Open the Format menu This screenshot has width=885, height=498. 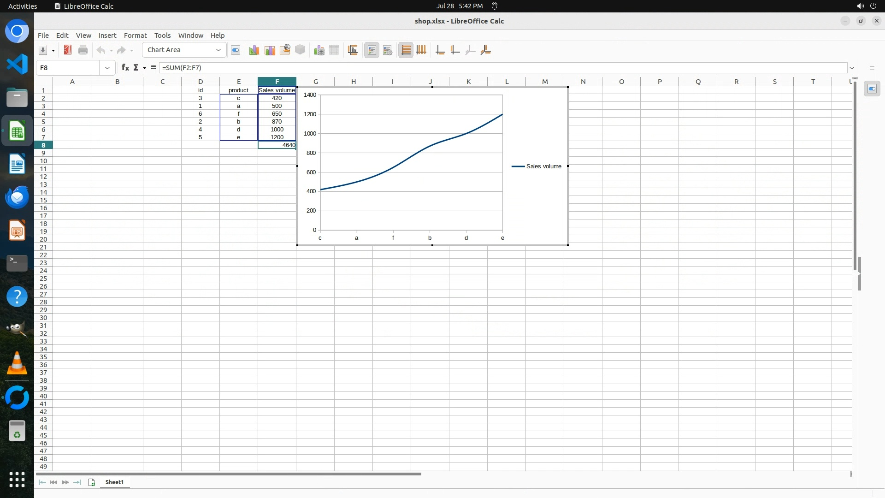coord(135,36)
